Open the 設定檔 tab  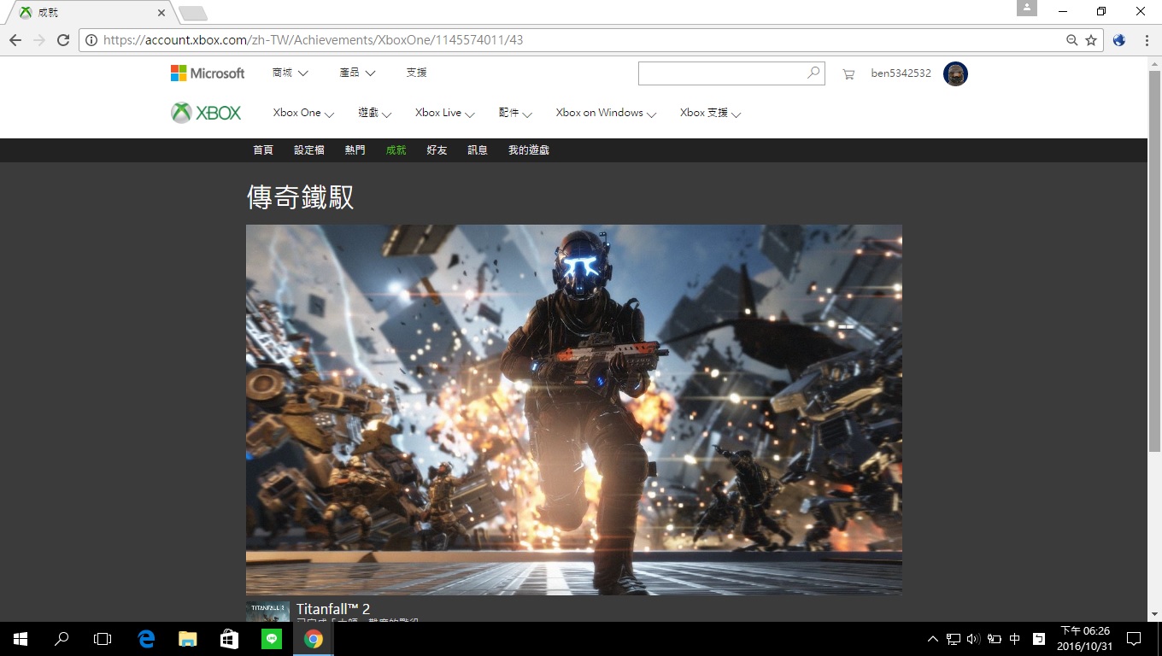(x=309, y=150)
